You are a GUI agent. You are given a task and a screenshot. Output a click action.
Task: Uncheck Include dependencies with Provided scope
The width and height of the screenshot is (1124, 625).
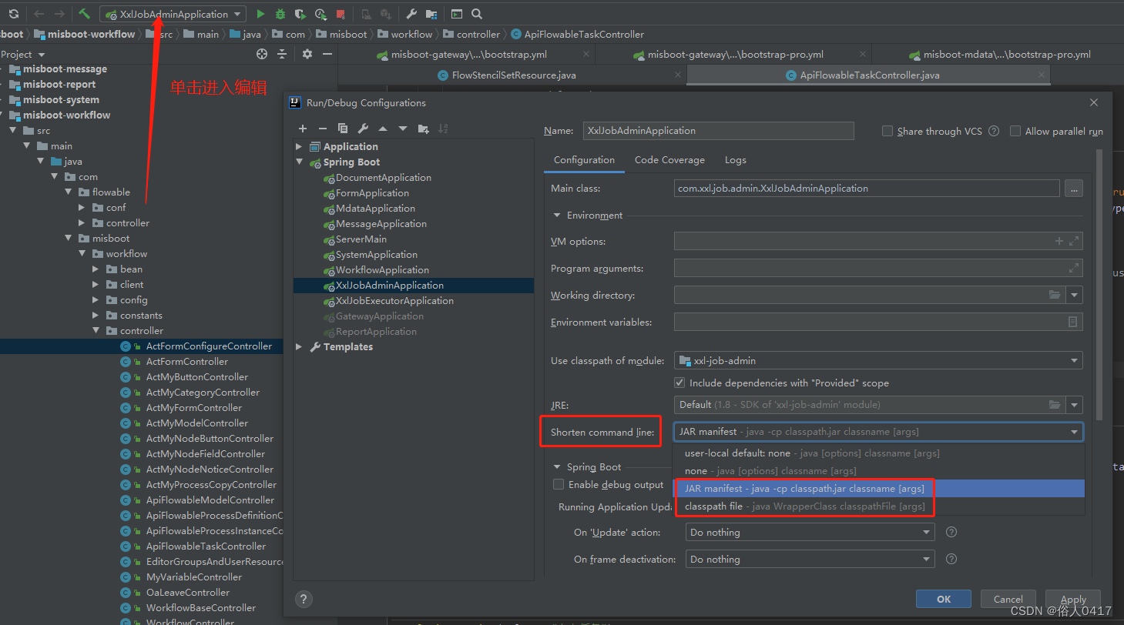pos(679,383)
